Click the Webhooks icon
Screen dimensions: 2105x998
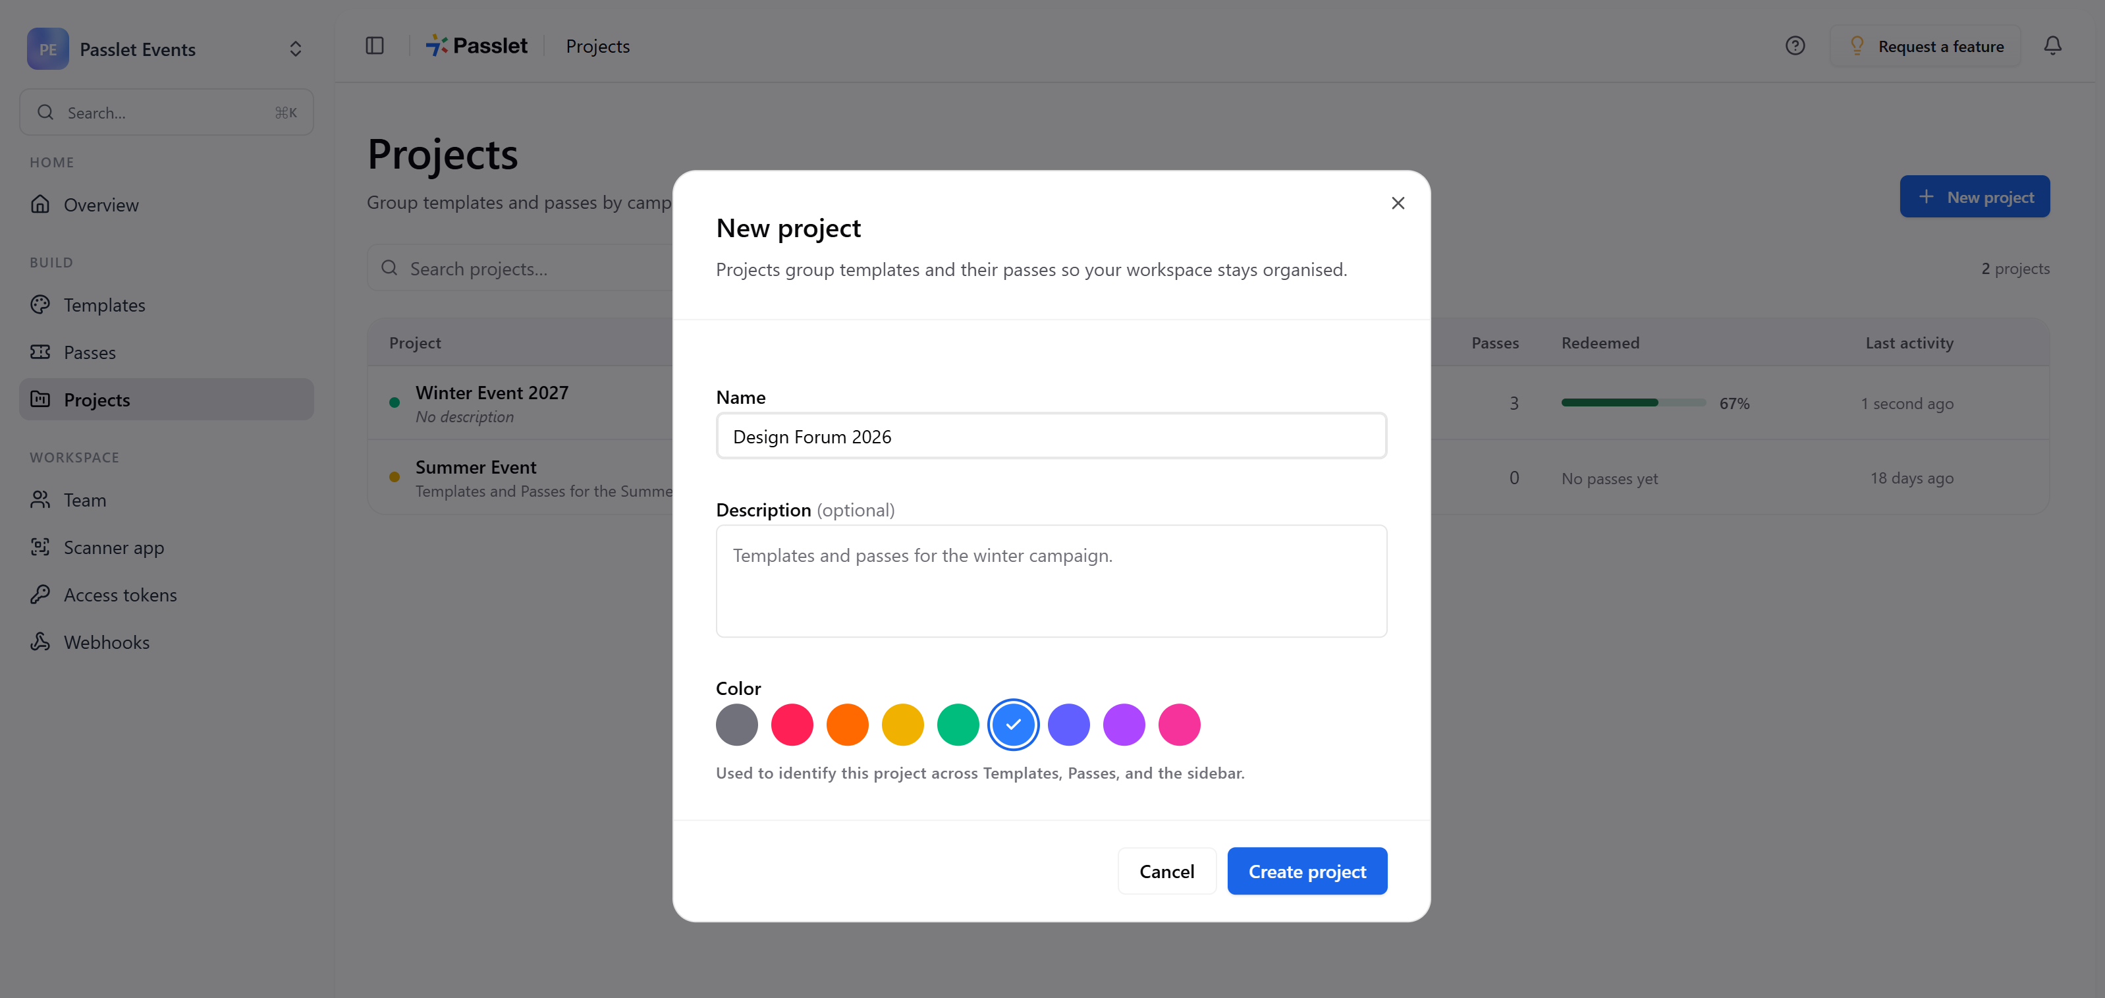pyautogui.click(x=40, y=641)
